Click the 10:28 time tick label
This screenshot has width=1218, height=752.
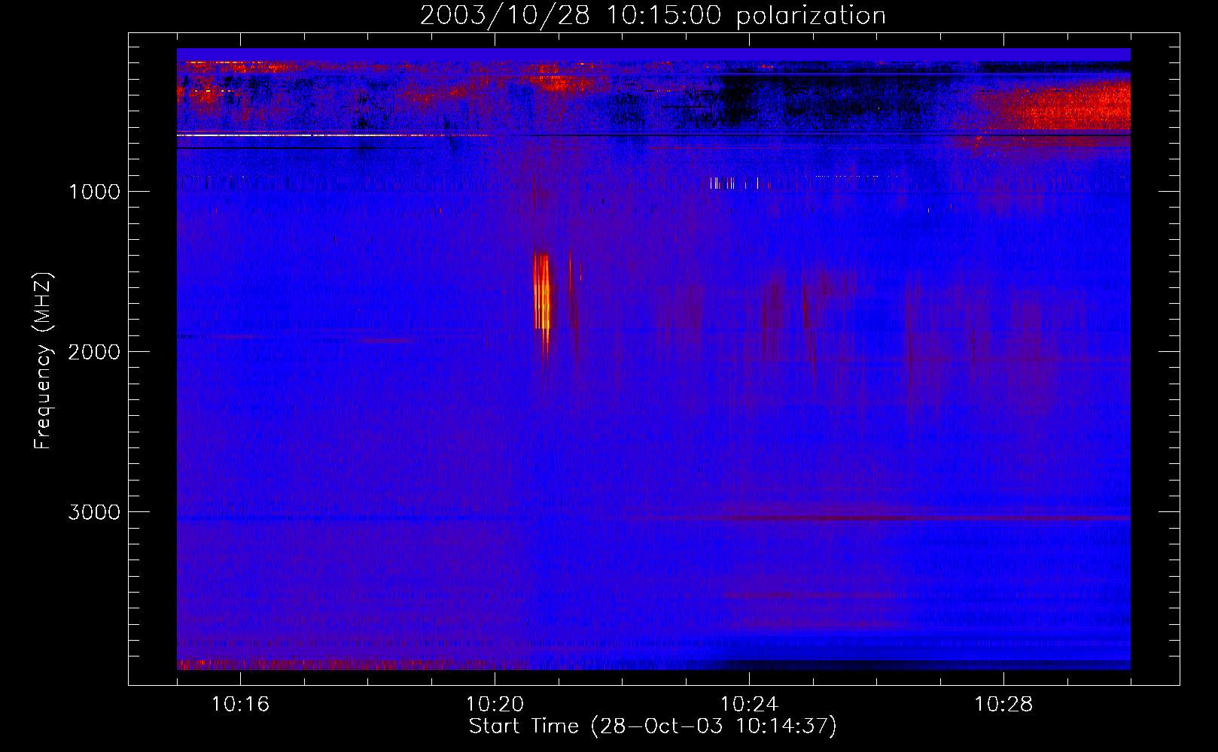click(1003, 705)
